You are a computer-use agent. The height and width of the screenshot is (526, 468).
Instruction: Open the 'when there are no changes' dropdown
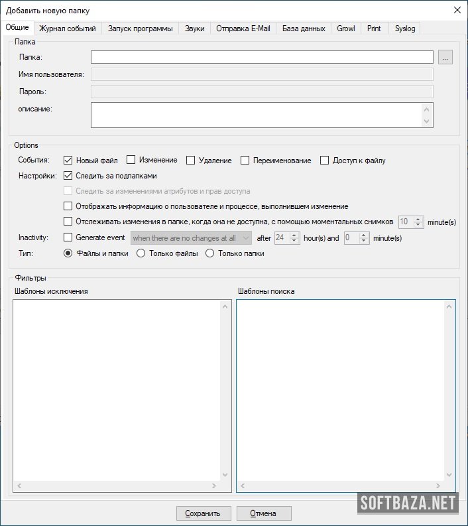[191, 237]
